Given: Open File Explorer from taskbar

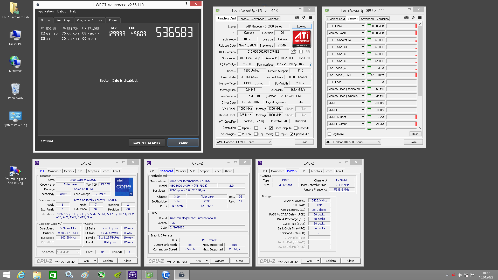Looking at the screenshot, I should tap(37, 275).
